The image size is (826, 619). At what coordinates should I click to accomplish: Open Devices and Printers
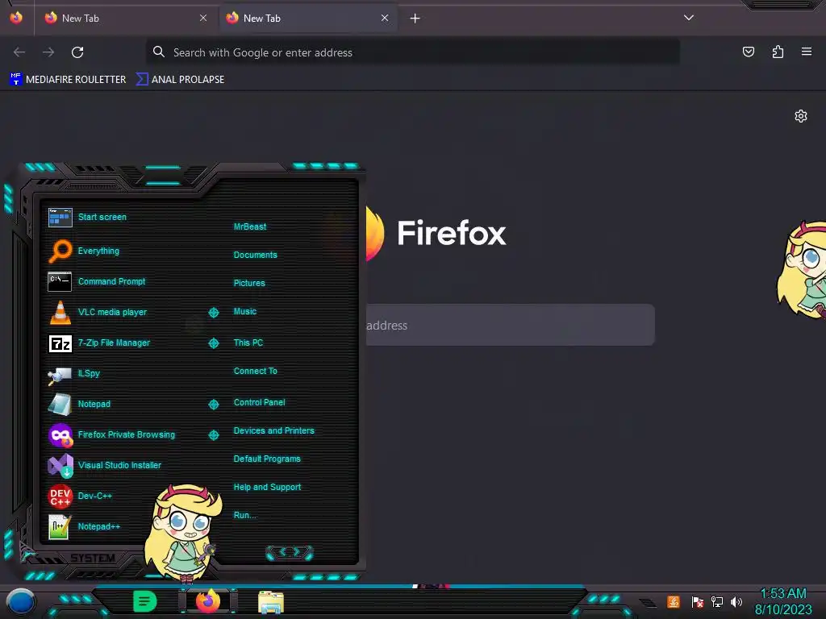pyautogui.click(x=274, y=430)
